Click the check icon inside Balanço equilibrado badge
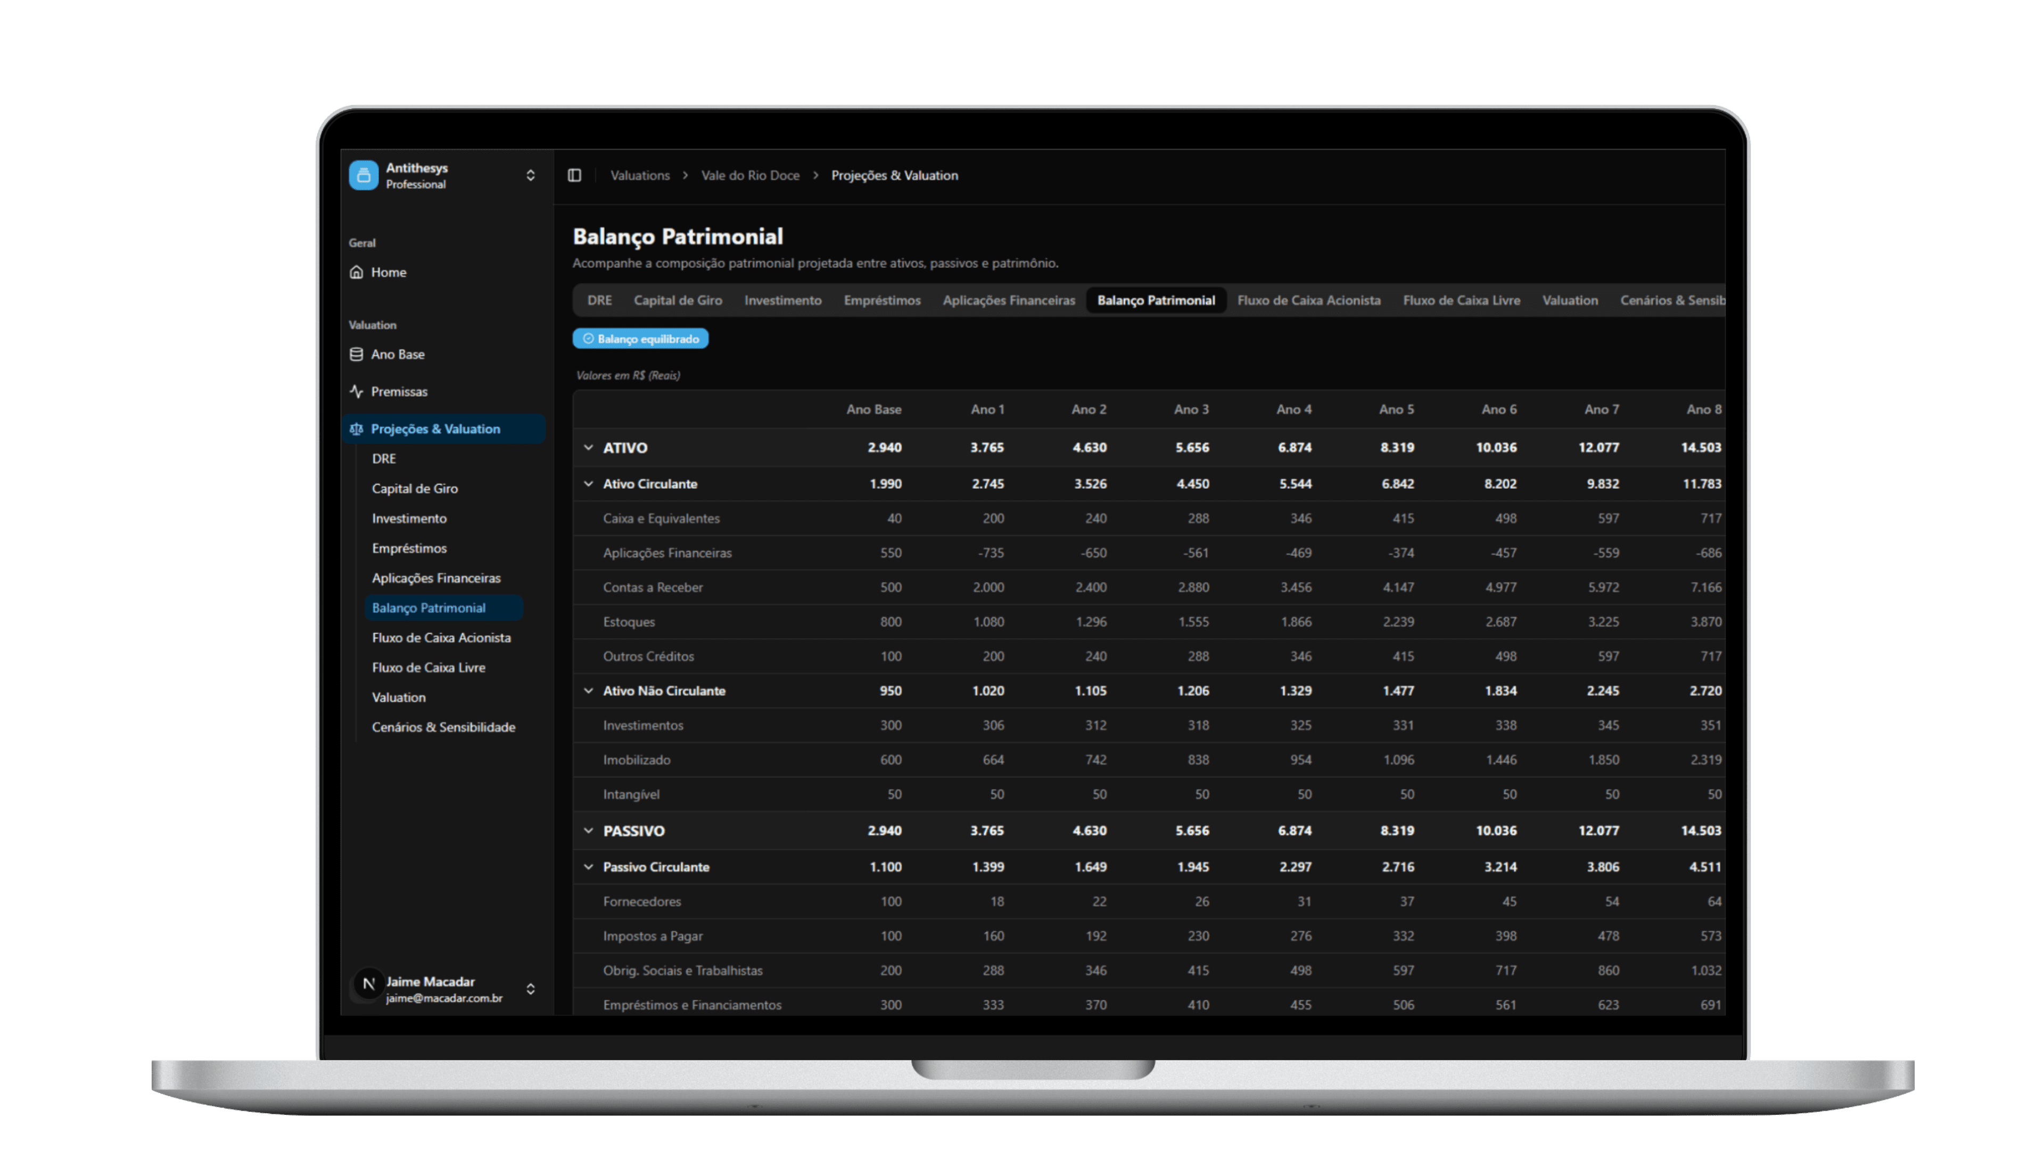 589,338
